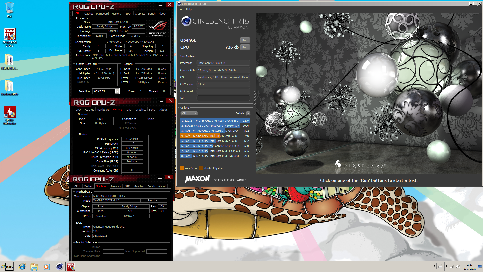The height and width of the screenshot is (272, 483).
Task: Click the volume speaker tray icon
Action: [458, 267]
